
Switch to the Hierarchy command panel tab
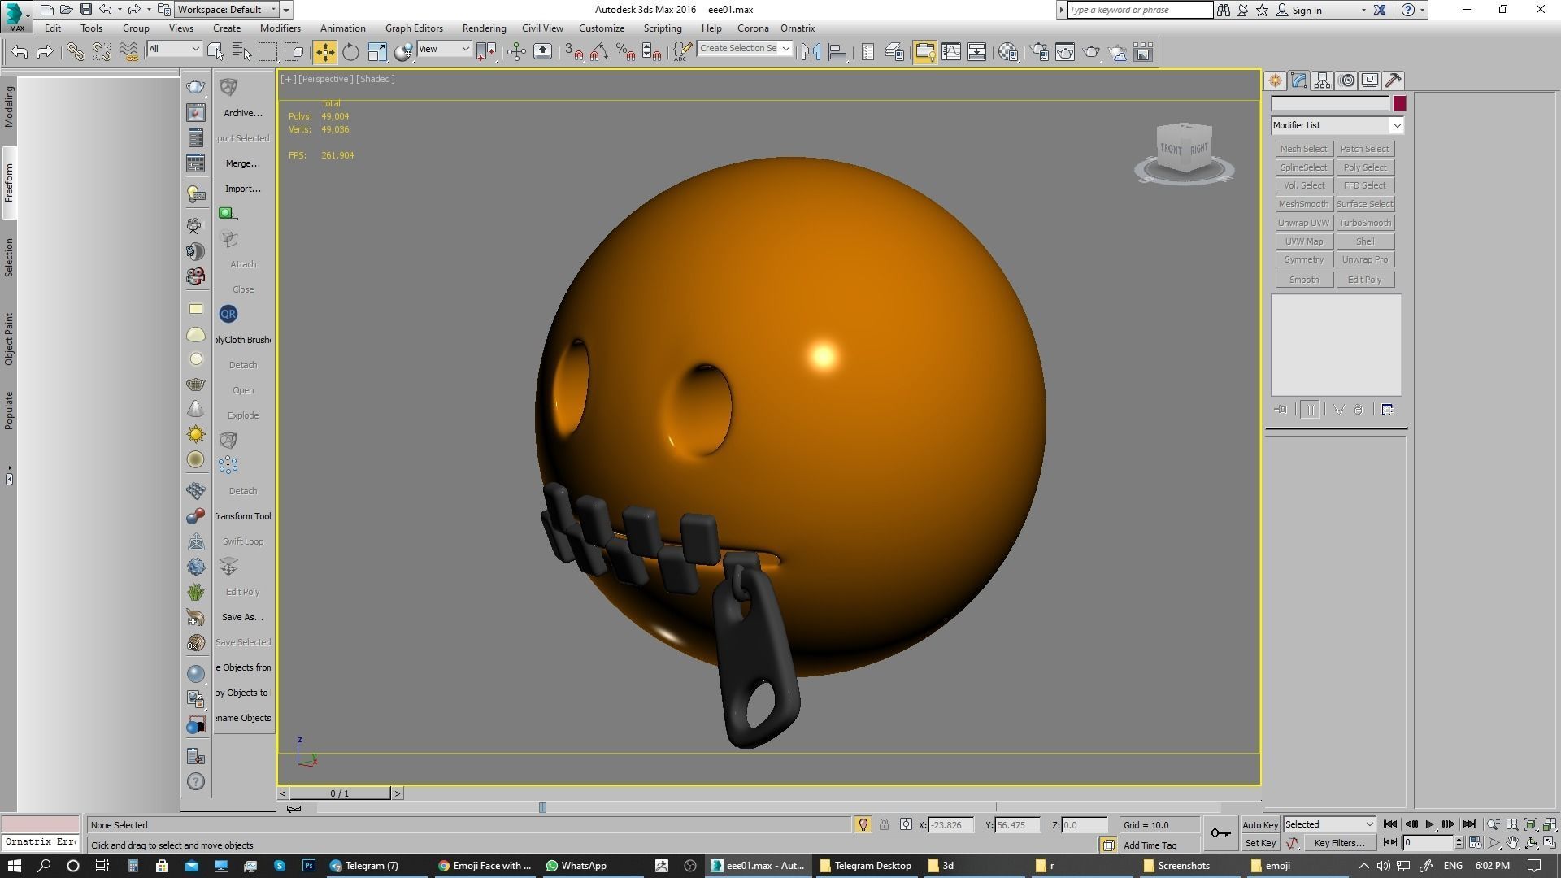[x=1322, y=80]
